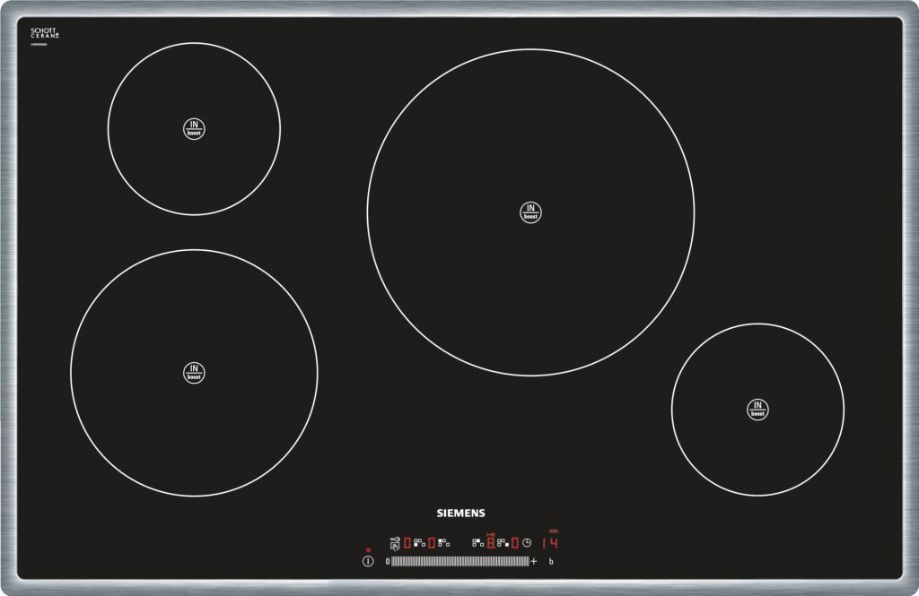Tap the IN boost symbol on the bottom-right zone
919x596 pixels.
(x=757, y=410)
